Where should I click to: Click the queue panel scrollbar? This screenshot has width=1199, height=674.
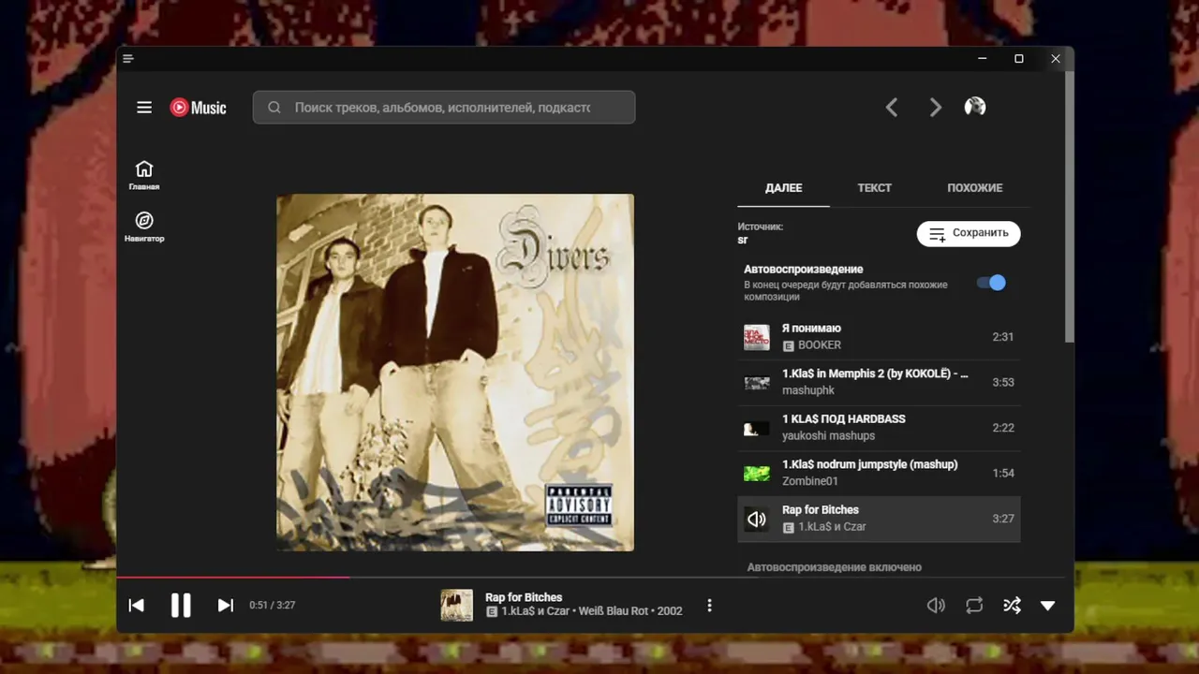pos(1070,208)
